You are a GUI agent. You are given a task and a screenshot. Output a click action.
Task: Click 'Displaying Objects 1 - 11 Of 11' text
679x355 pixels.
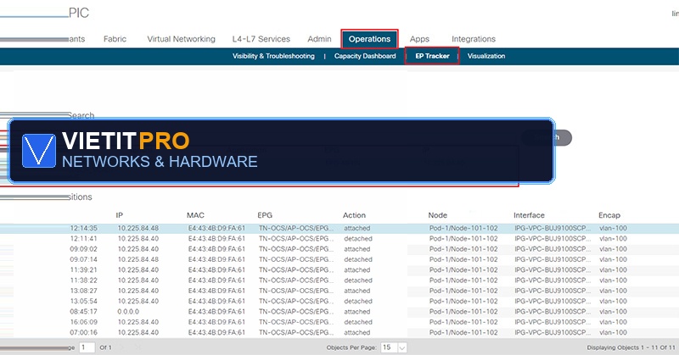pos(631,347)
